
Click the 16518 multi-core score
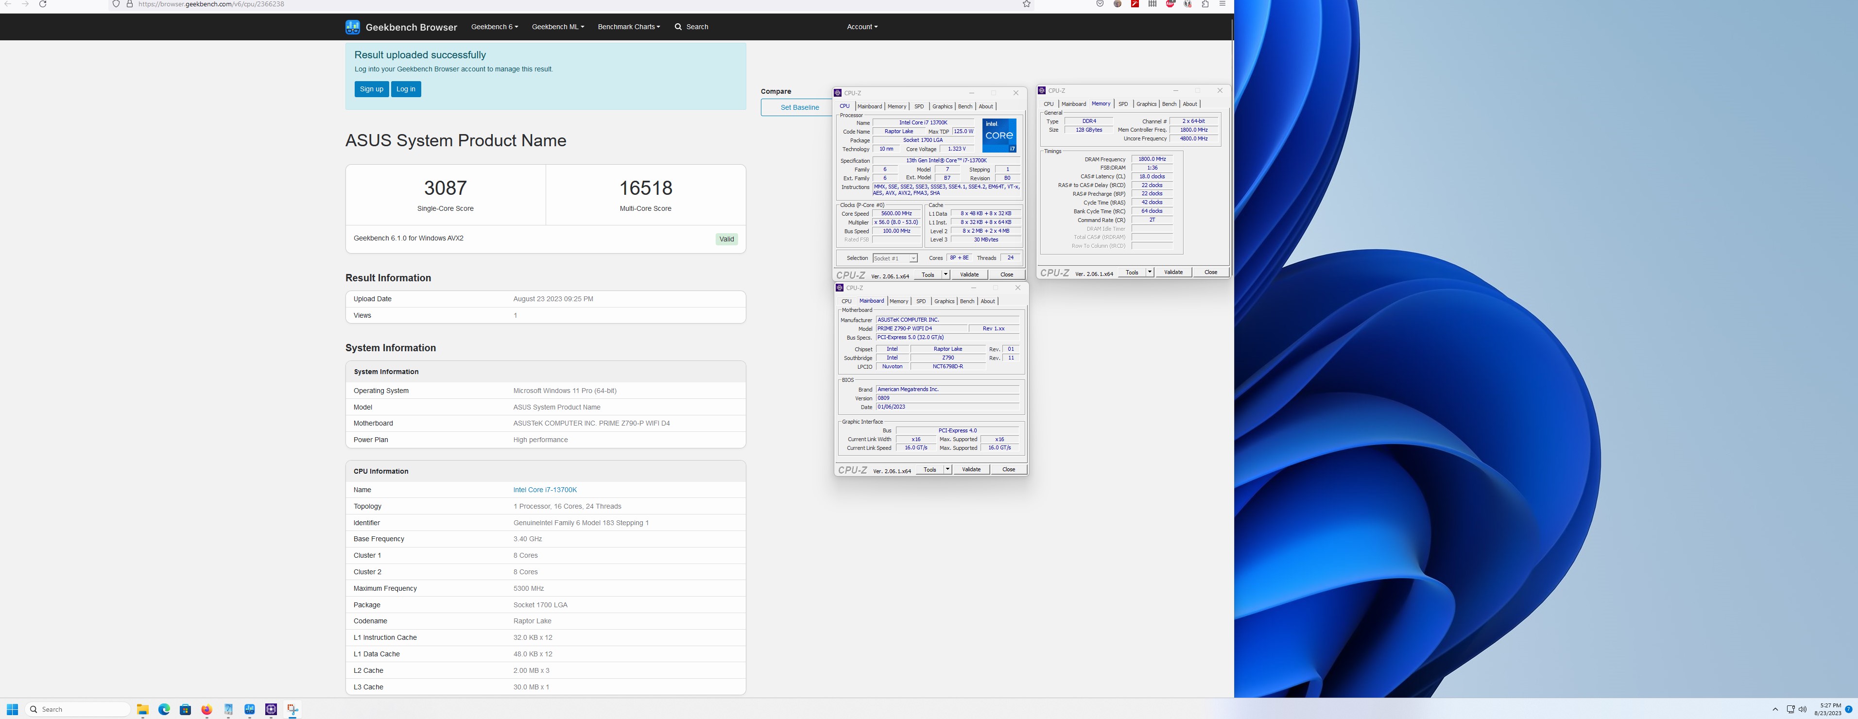[x=646, y=188]
